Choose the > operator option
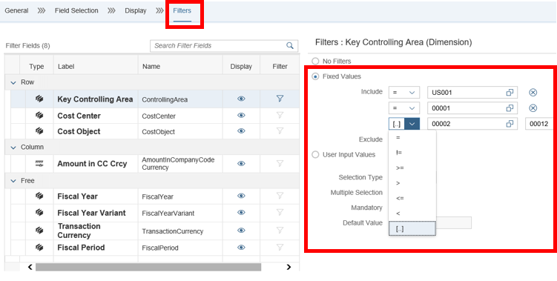 (412, 183)
